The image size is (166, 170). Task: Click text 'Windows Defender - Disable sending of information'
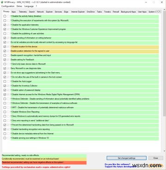[50, 99]
